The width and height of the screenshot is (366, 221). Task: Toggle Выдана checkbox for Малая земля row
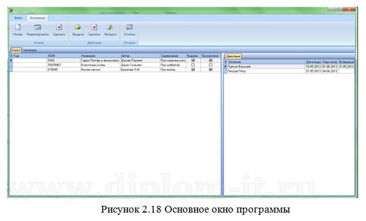[x=193, y=70]
